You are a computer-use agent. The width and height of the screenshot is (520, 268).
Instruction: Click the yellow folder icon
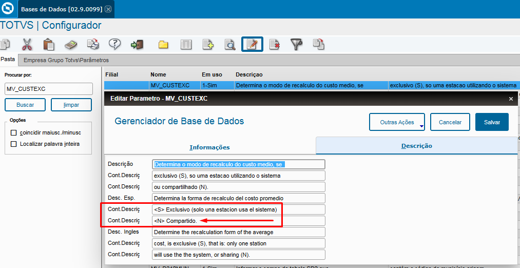tap(163, 45)
